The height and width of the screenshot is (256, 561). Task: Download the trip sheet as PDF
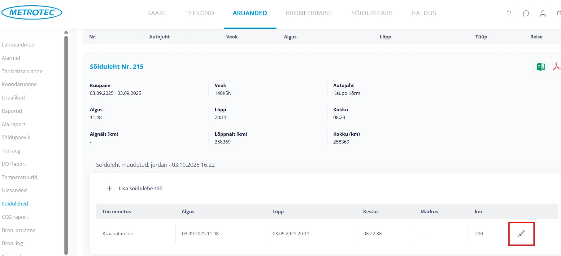(556, 67)
